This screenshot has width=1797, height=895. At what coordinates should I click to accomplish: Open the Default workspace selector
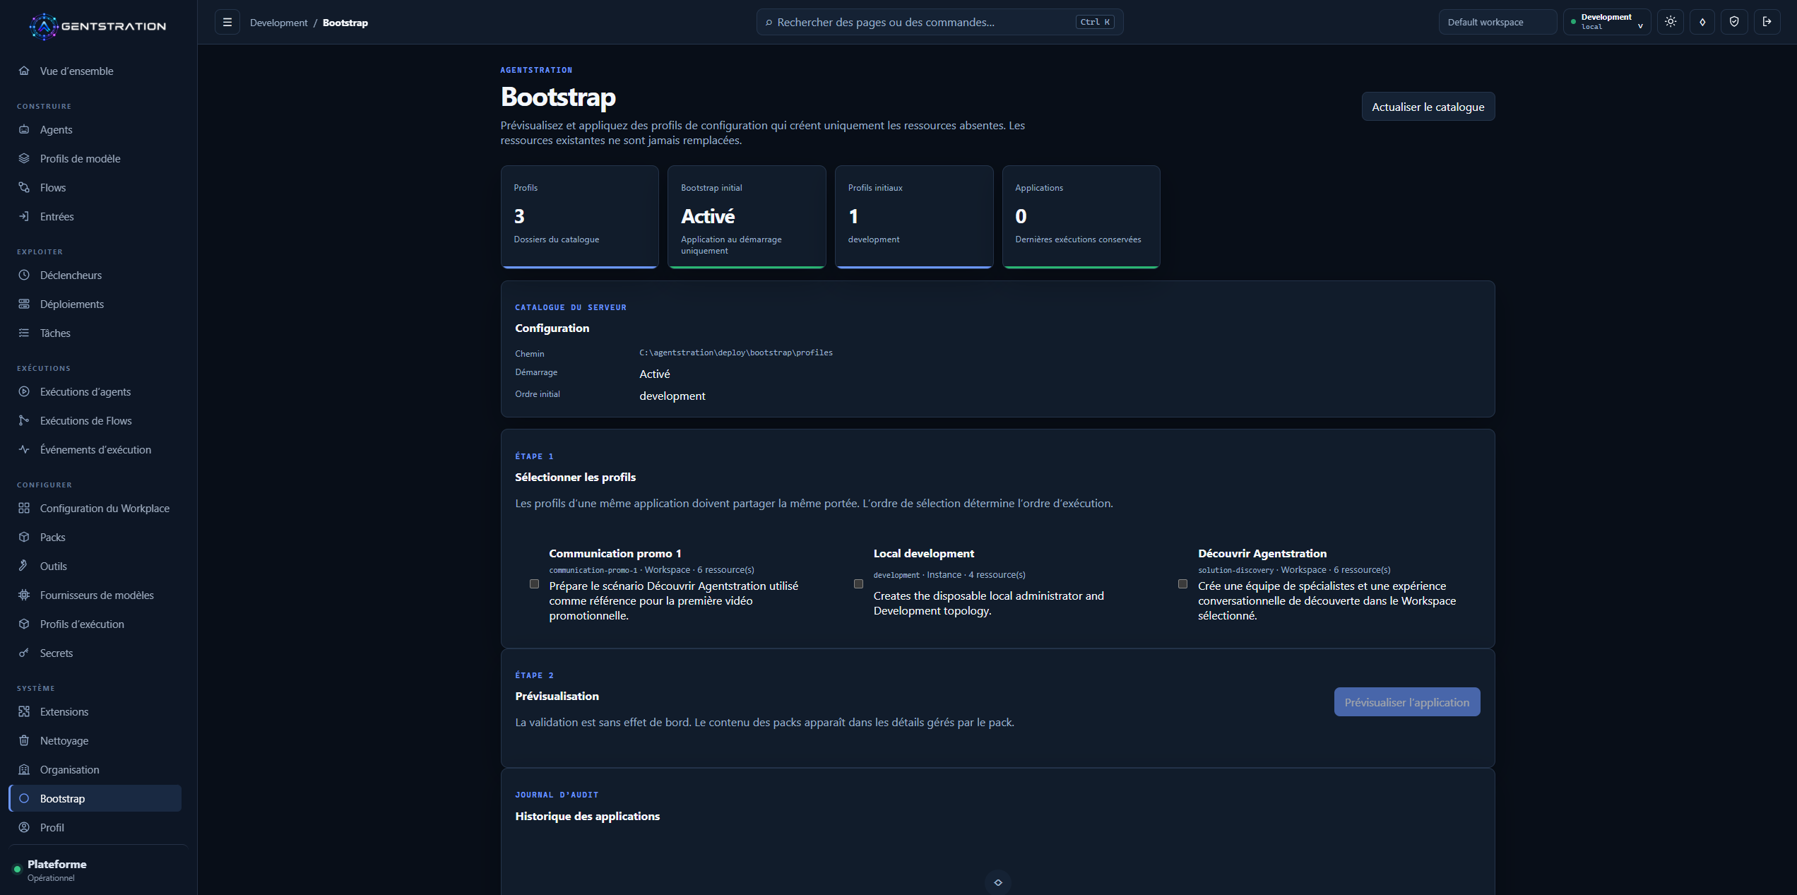[x=1497, y=22]
